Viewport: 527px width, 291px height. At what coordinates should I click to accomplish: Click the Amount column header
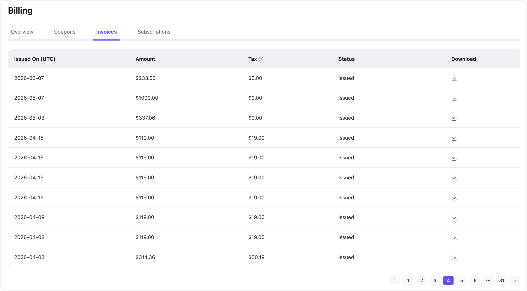(x=145, y=59)
